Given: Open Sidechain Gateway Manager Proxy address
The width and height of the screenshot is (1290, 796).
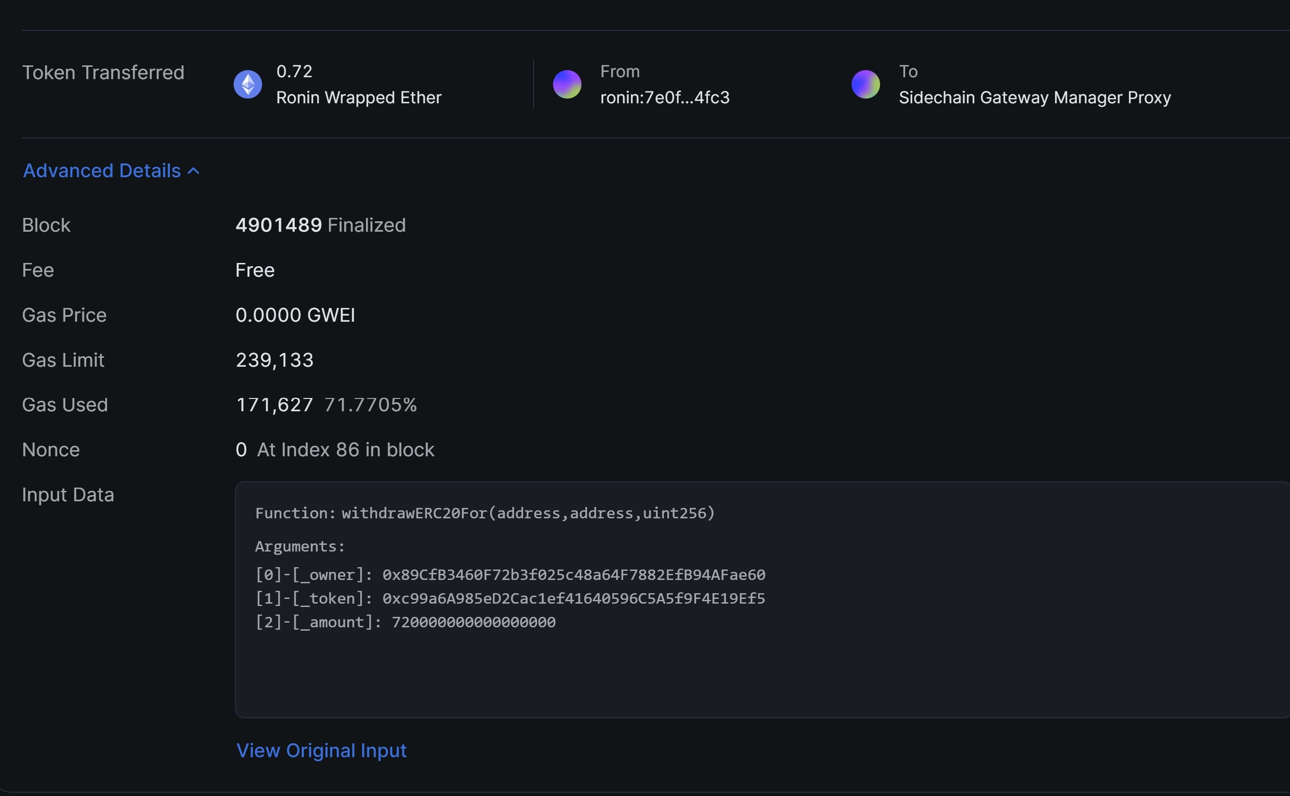Looking at the screenshot, I should pyautogui.click(x=1035, y=98).
